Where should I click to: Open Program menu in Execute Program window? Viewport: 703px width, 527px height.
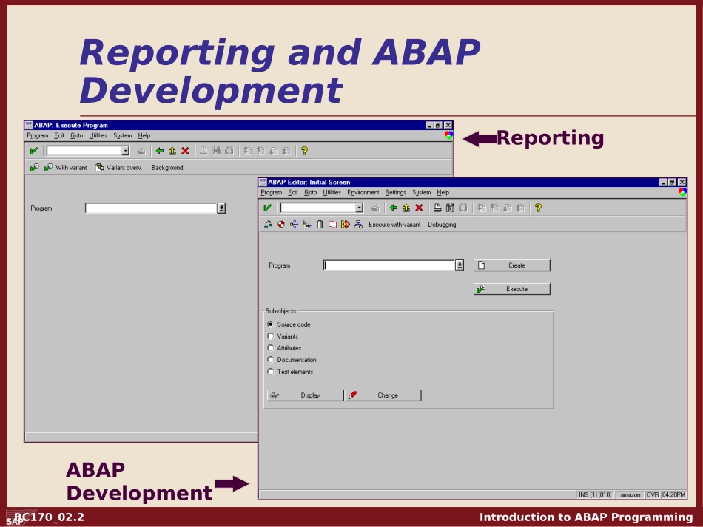37,136
